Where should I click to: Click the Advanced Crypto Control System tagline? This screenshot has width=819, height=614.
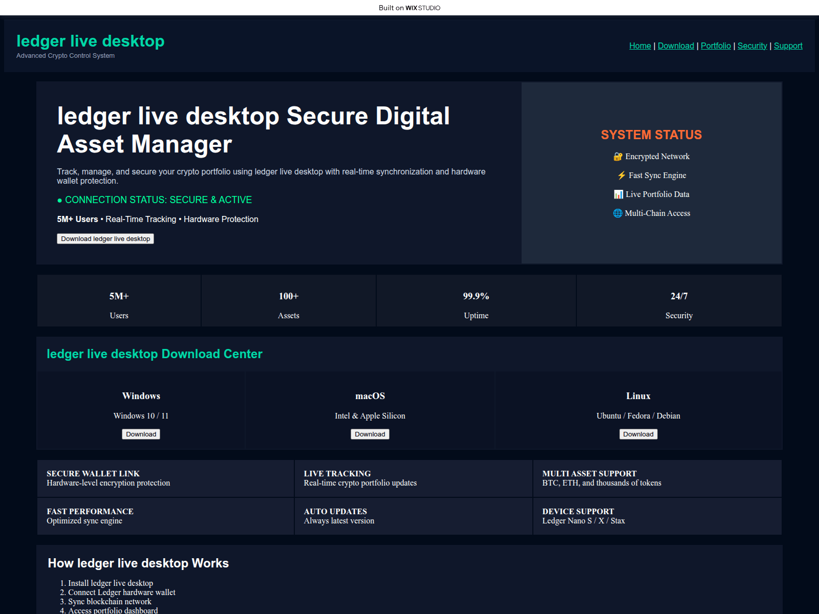[66, 56]
